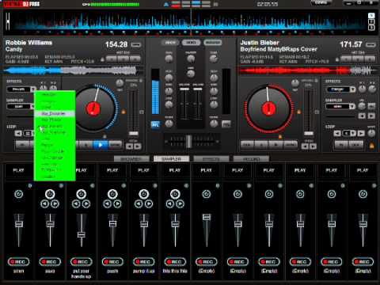Click the push sample right arrow icon
This screenshot has height=285, width=380.
118,204
